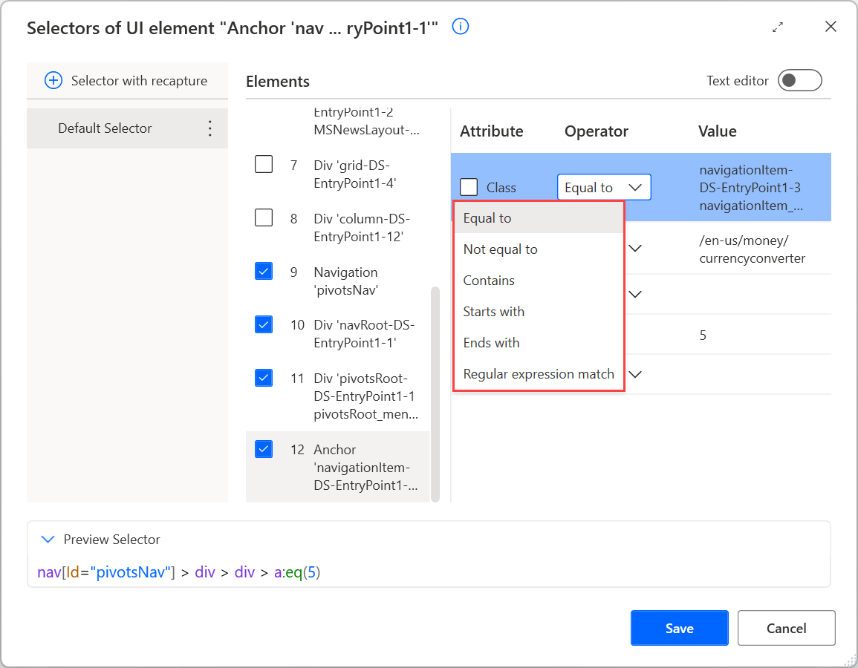
Task: Click the 'Operator' column header
Action: point(597,131)
